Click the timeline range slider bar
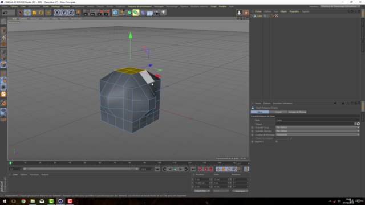Viewport: 365px width, 205px height. click(x=80, y=169)
